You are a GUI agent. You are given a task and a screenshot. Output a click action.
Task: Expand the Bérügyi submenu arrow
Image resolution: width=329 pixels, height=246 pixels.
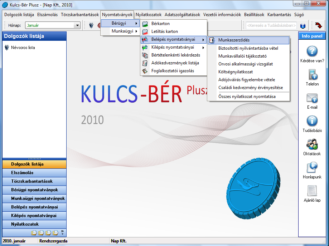coord(136,23)
